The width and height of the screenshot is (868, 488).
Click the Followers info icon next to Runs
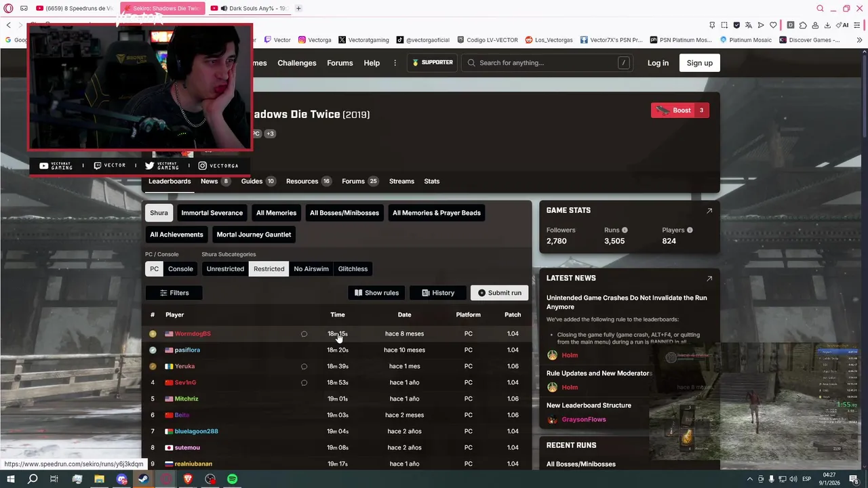[625, 230]
